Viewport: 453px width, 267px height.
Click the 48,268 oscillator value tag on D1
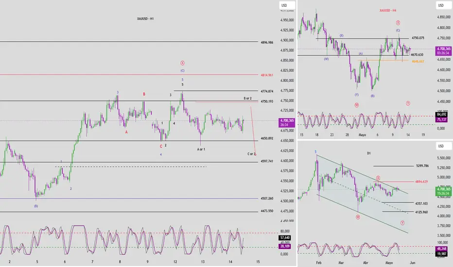[442, 249]
